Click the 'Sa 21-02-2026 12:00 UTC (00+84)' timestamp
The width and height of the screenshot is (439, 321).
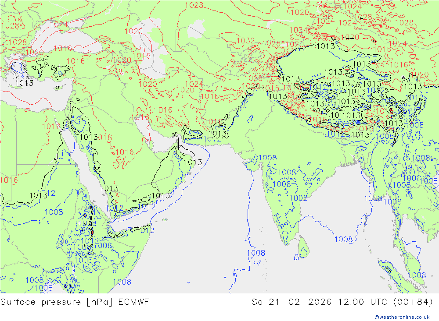pyautogui.click(x=342, y=302)
